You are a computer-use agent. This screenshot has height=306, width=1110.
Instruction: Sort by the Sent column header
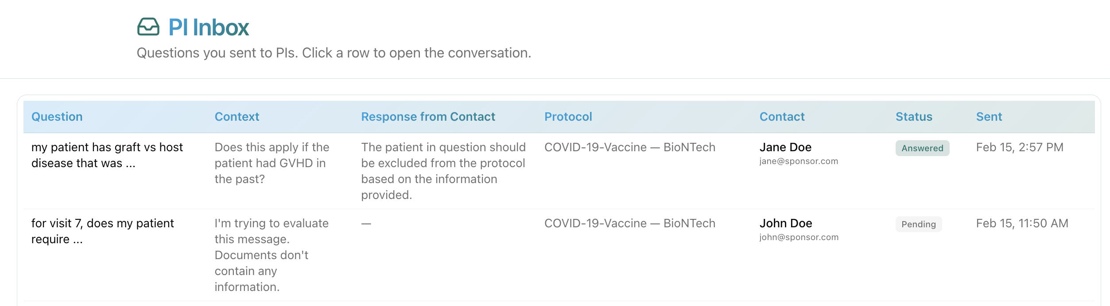pyautogui.click(x=989, y=117)
